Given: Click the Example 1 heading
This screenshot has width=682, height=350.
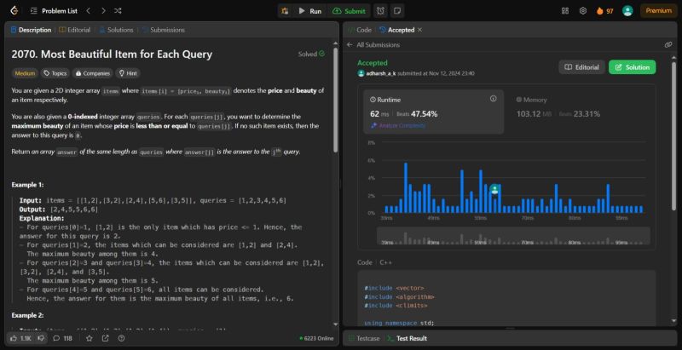Looking at the screenshot, I should (x=28, y=185).
